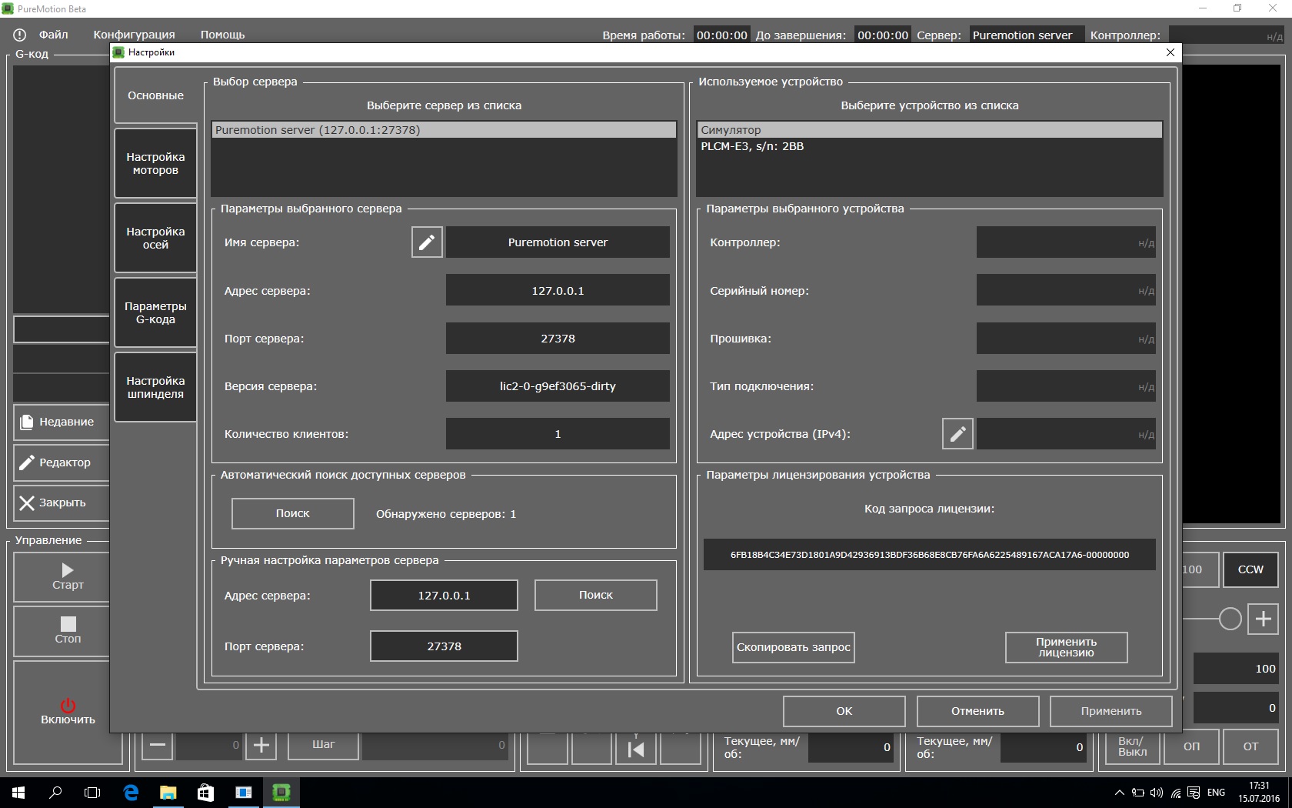Click Скопировать запрос button

794,647
